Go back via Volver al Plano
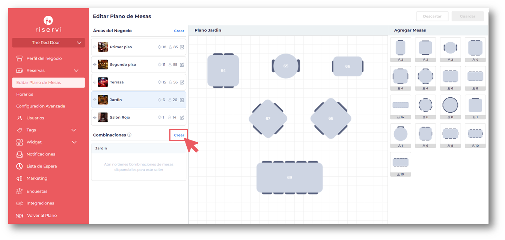 pos(37,216)
